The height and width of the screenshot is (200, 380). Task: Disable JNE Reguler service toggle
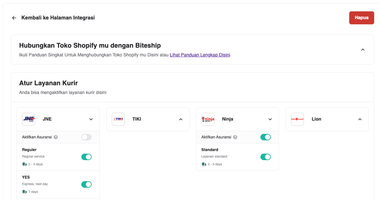pyautogui.click(x=86, y=157)
